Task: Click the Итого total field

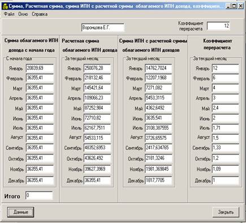Action: click(x=39, y=195)
